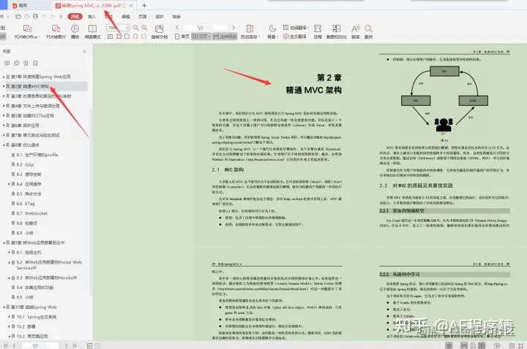
Task: Click the status bar page number field
Action: point(40,345)
